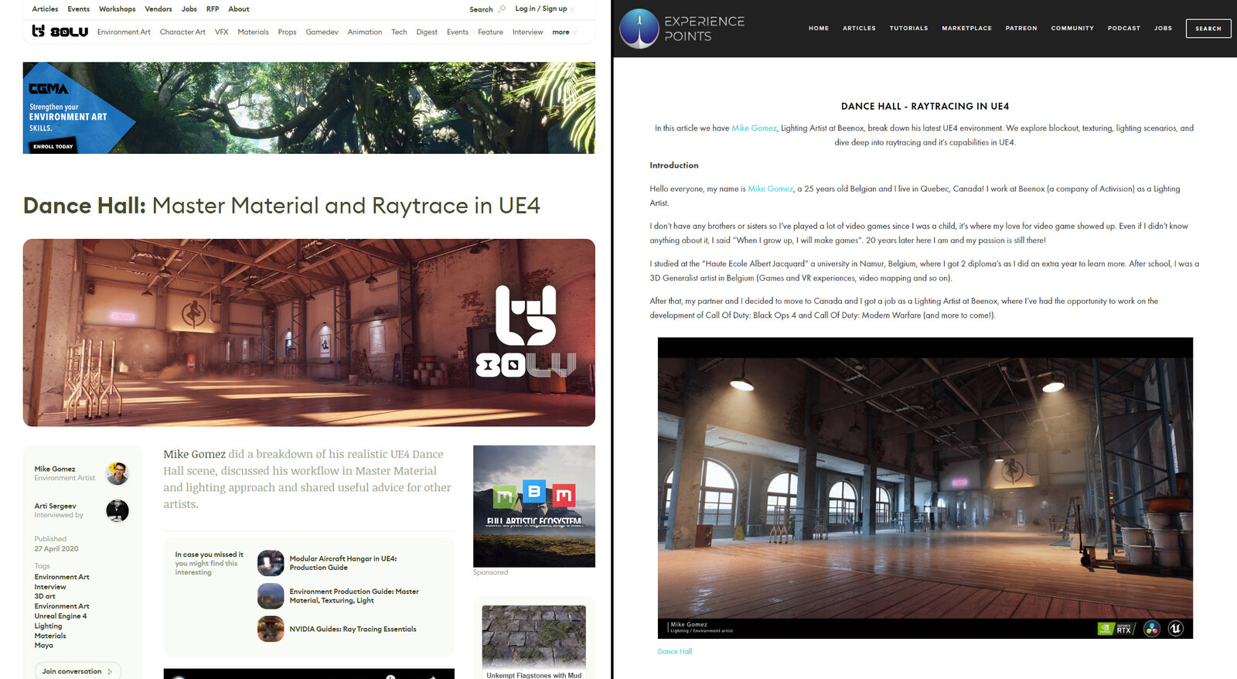Open NVIDIA Guides Ray Tracing Essentials title
1237x679 pixels.
[353, 630]
